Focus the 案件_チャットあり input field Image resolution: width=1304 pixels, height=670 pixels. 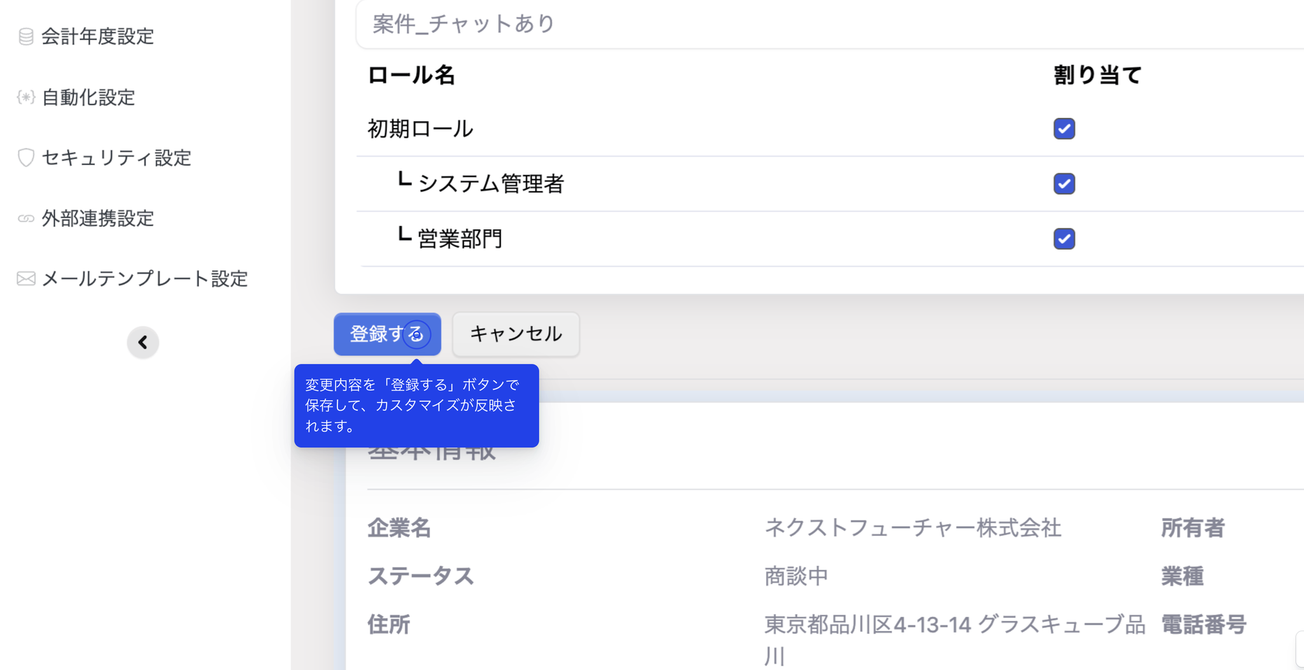coord(830,24)
